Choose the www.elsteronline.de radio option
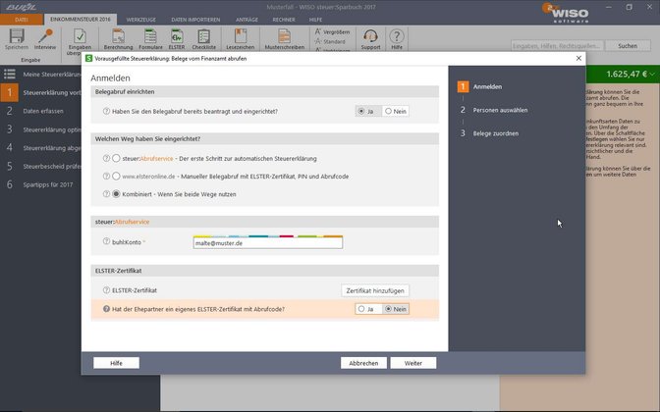Image resolution: width=660 pixels, height=412 pixels. tap(116, 177)
